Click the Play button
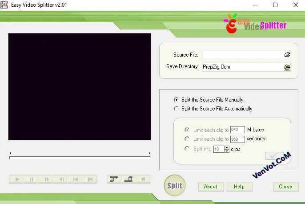 click(x=16, y=179)
